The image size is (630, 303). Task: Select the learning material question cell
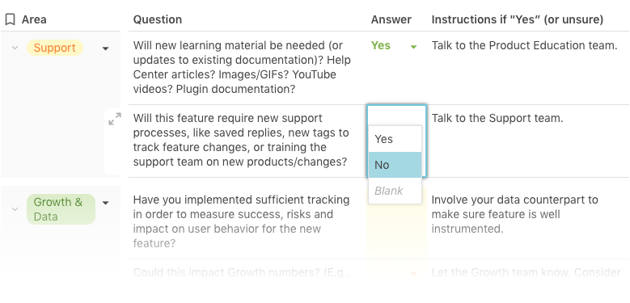click(x=248, y=67)
